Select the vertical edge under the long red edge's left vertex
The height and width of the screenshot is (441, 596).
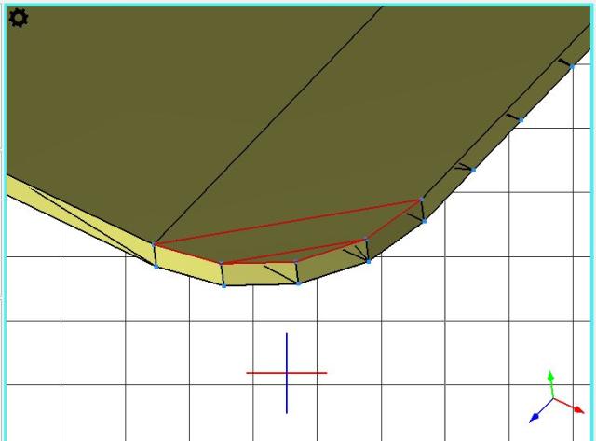coord(155,255)
